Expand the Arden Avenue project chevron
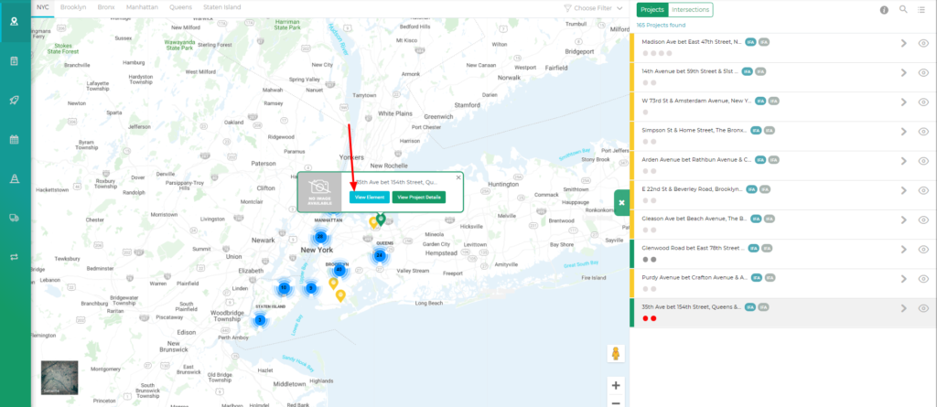This screenshot has height=407, width=937. click(903, 161)
